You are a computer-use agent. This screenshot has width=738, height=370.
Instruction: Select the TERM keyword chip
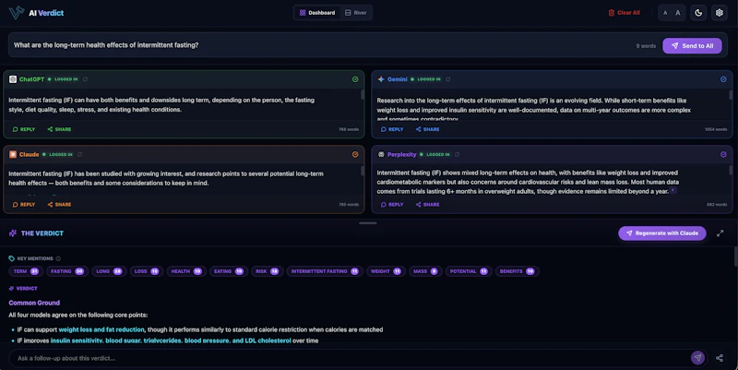[x=26, y=271]
